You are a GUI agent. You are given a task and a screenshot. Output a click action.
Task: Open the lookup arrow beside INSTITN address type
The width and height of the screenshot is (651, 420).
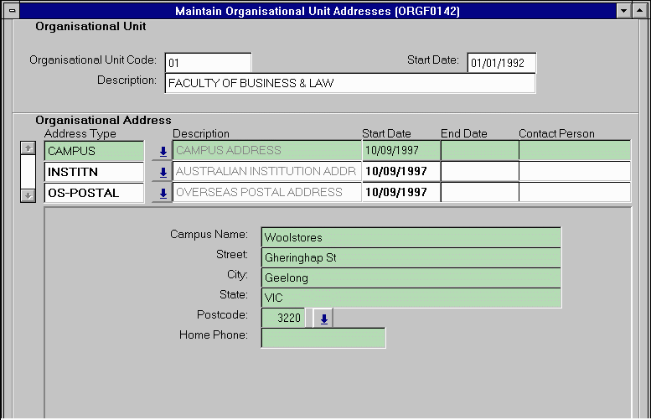tap(163, 172)
